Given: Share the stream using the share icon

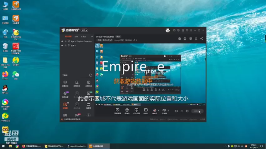Looking at the screenshot, I should click(x=201, y=38).
